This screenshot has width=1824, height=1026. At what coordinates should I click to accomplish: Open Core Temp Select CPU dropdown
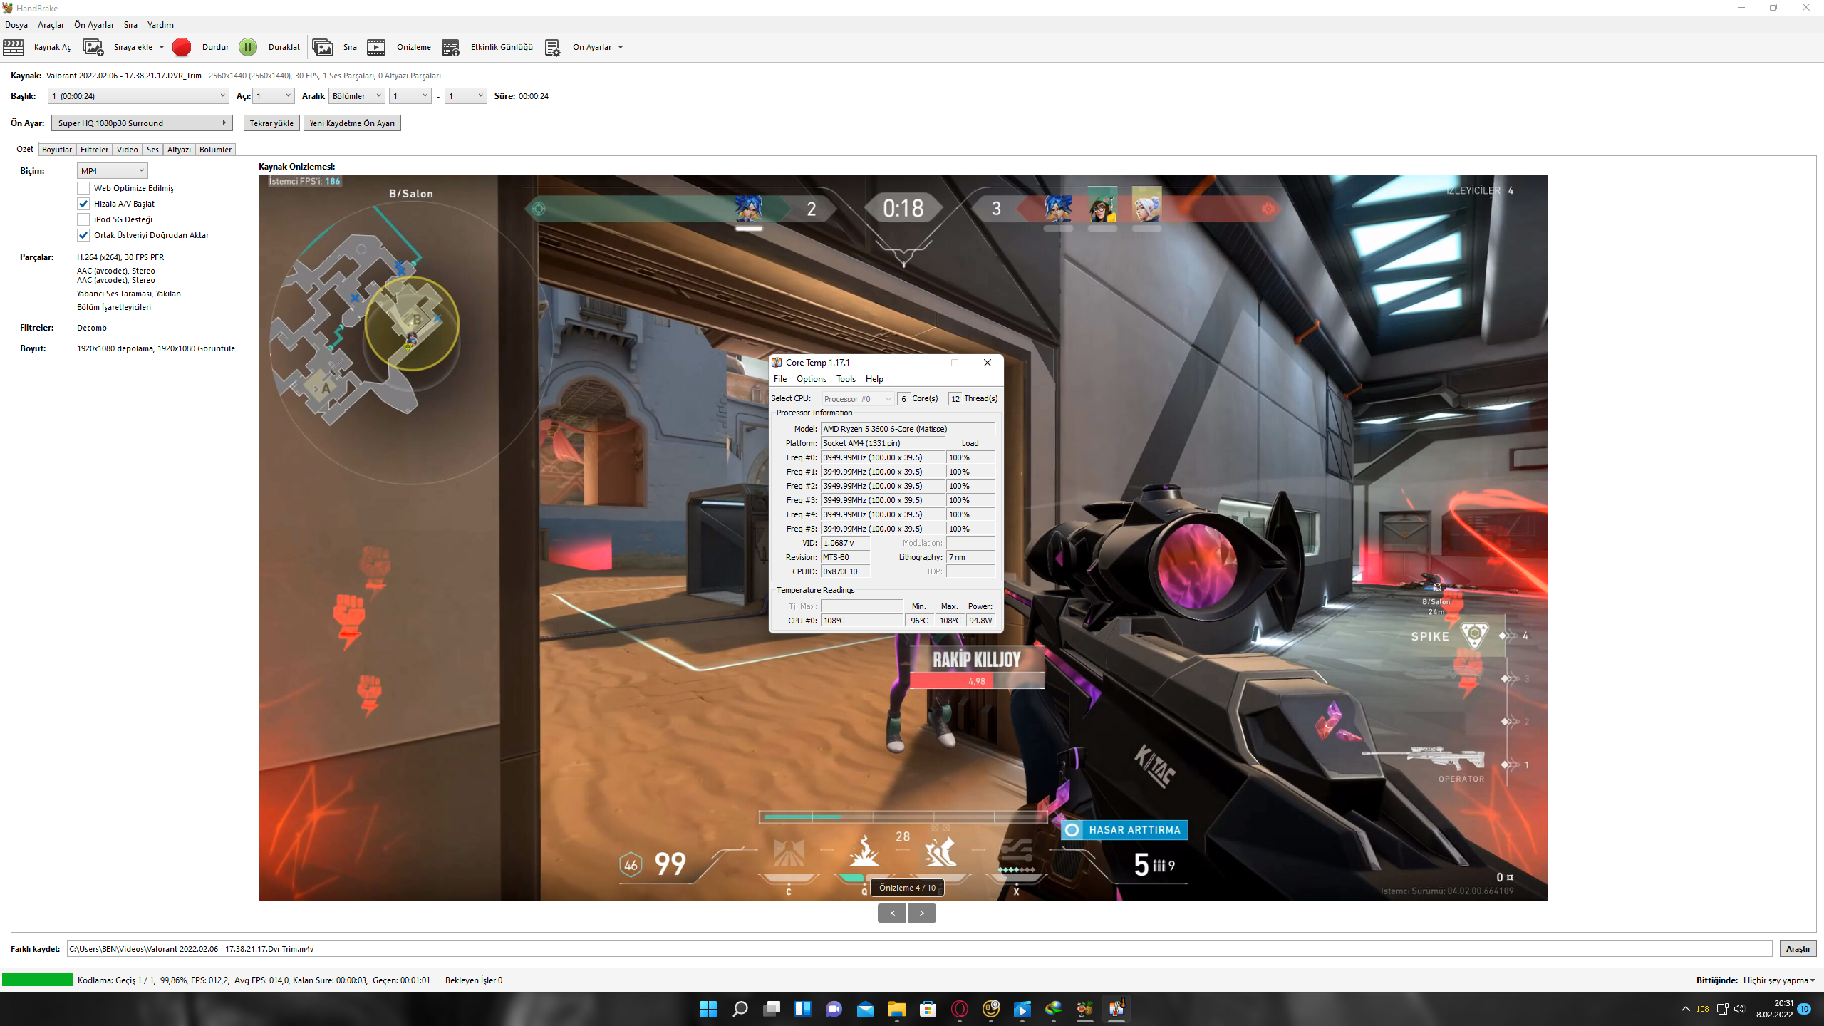tap(858, 399)
